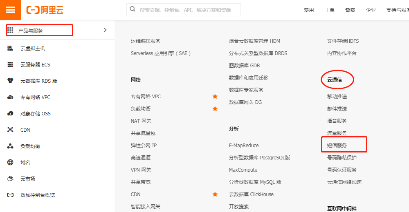Click the 云市场 sidebar icon
409x212 pixels.
[10, 179]
